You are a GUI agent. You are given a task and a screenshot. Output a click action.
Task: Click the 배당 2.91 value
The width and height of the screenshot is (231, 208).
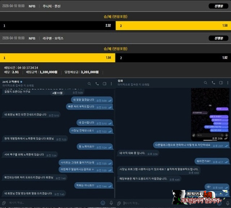(15, 72)
